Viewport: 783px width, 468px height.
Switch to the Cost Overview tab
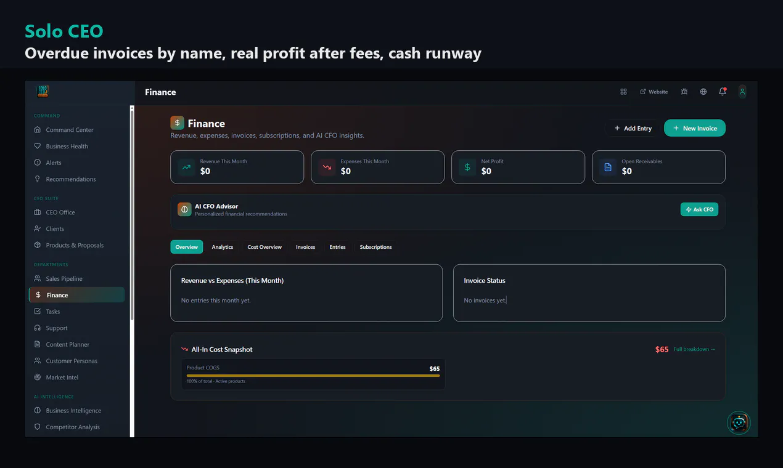click(x=264, y=247)
